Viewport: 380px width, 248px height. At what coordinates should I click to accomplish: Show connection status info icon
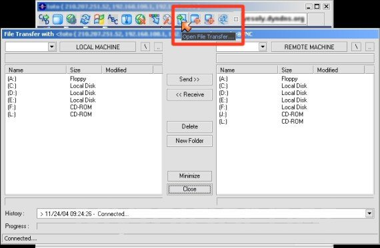126,19
